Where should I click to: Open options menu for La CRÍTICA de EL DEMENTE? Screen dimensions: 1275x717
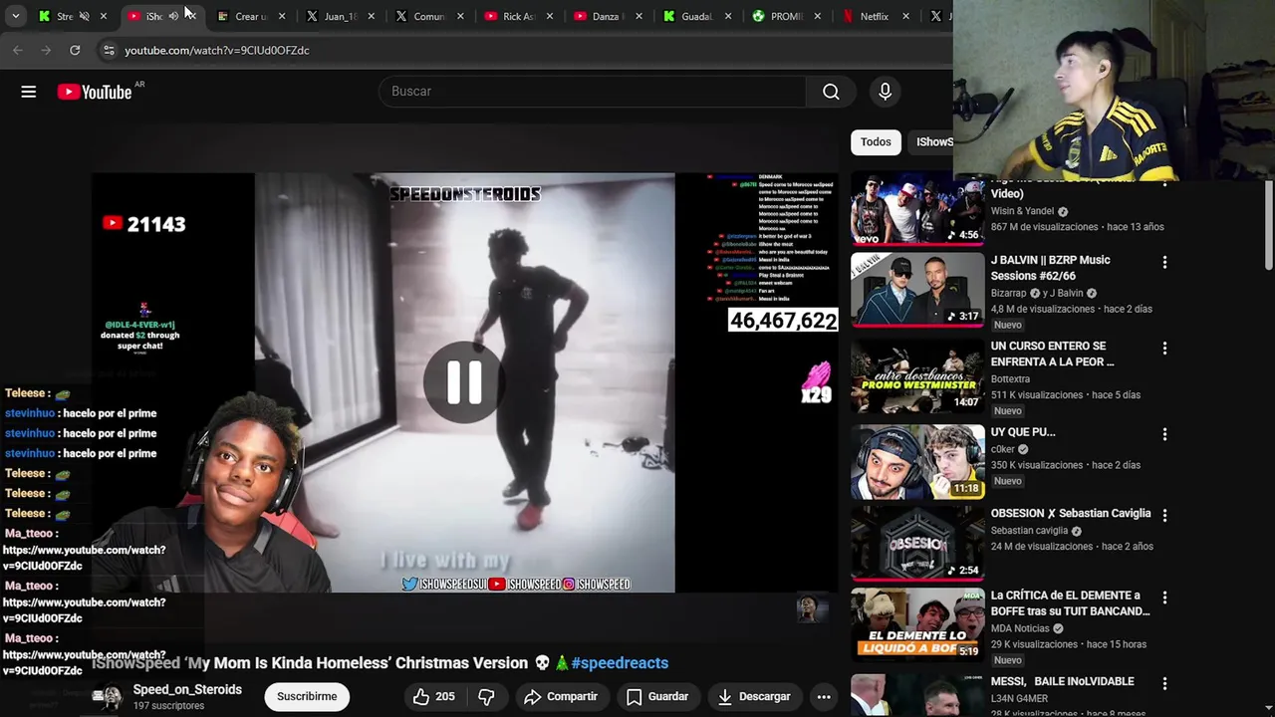pyautogui.click(x=1164, y=597)
